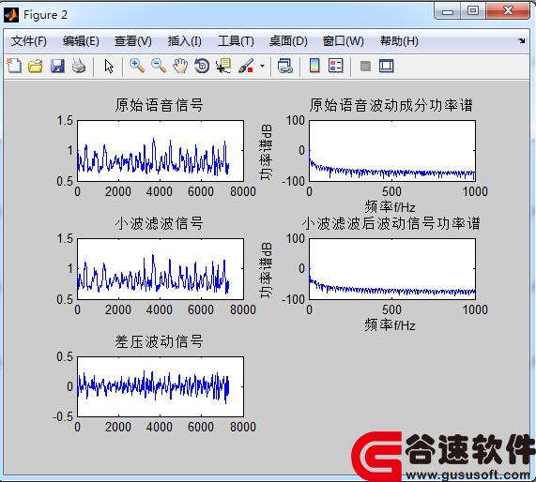The image size is (536, 482).
Task: Click the 原始语音波动成分功率谱 plot title
Action: [x=391, y=105]
